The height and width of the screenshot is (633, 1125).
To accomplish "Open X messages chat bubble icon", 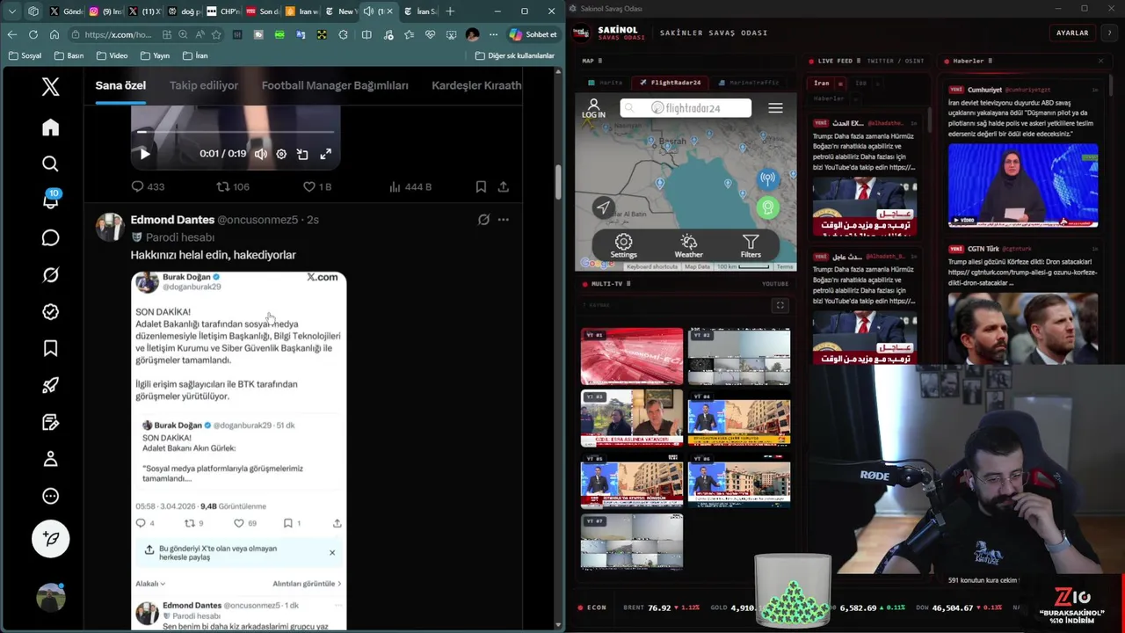I will (50, 238).
